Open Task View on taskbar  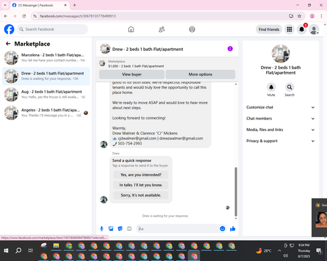31,251
